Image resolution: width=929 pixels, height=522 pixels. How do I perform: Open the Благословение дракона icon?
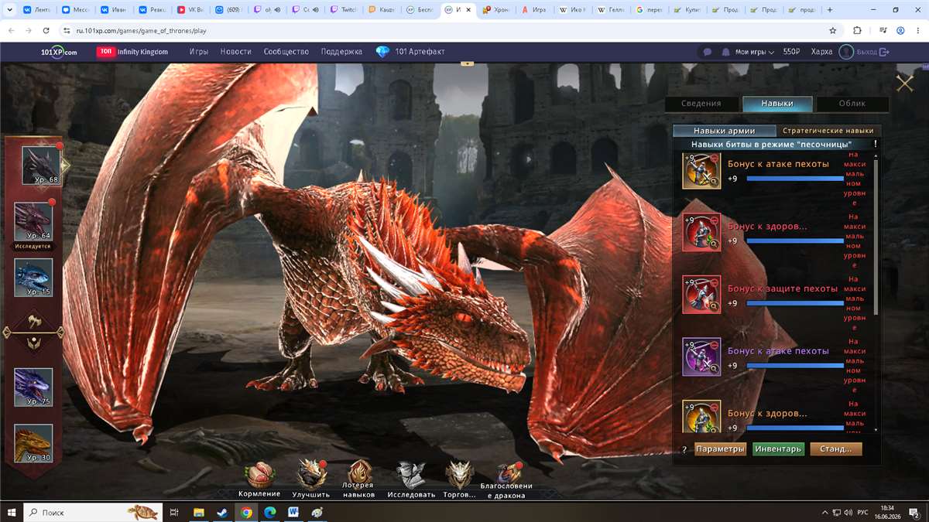click(509, 473)
